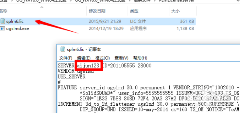Select the splm6.lic file icon
Screen dimensions: 243x113
click(3, 21)
